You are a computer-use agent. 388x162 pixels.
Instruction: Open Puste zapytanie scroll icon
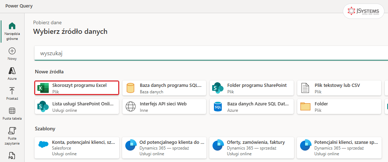pos(12,130)
